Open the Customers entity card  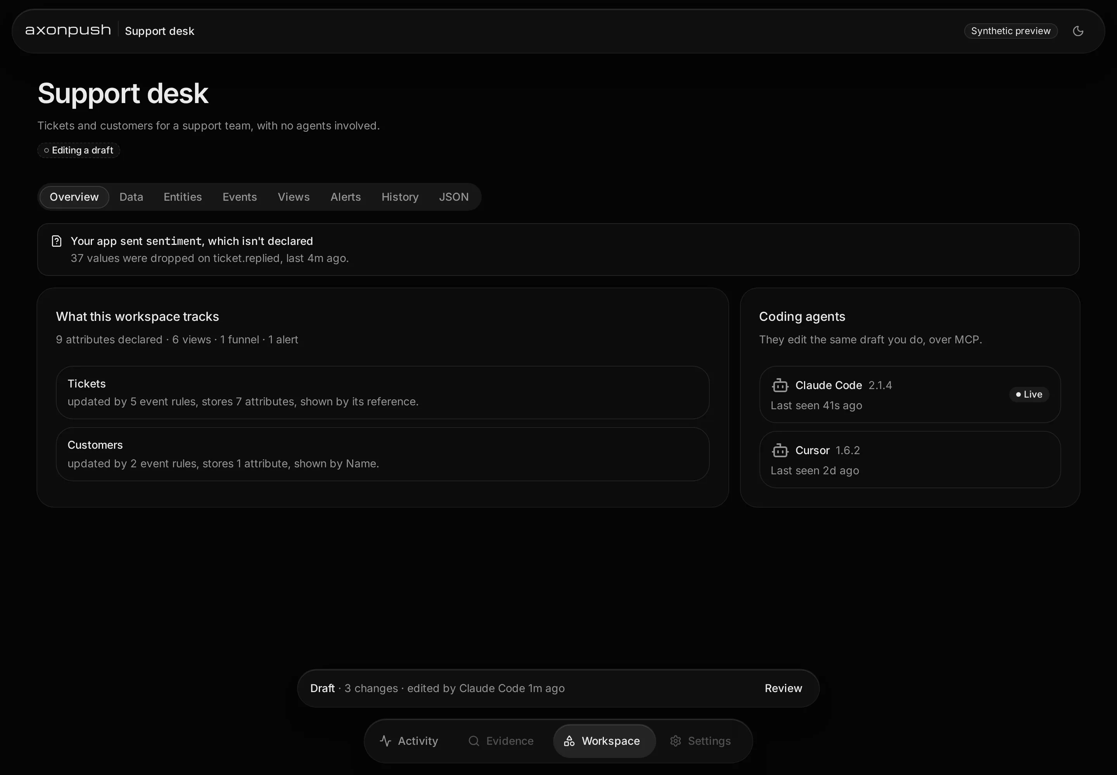(x=382, y=454)
